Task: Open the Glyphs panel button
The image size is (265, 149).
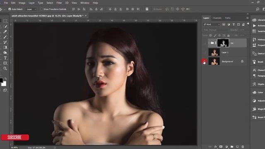Action: 258,84
